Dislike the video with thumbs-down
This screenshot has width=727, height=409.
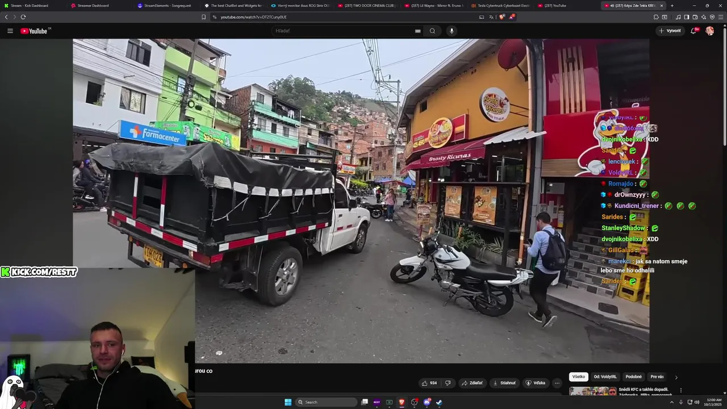[x=448, y=383]
